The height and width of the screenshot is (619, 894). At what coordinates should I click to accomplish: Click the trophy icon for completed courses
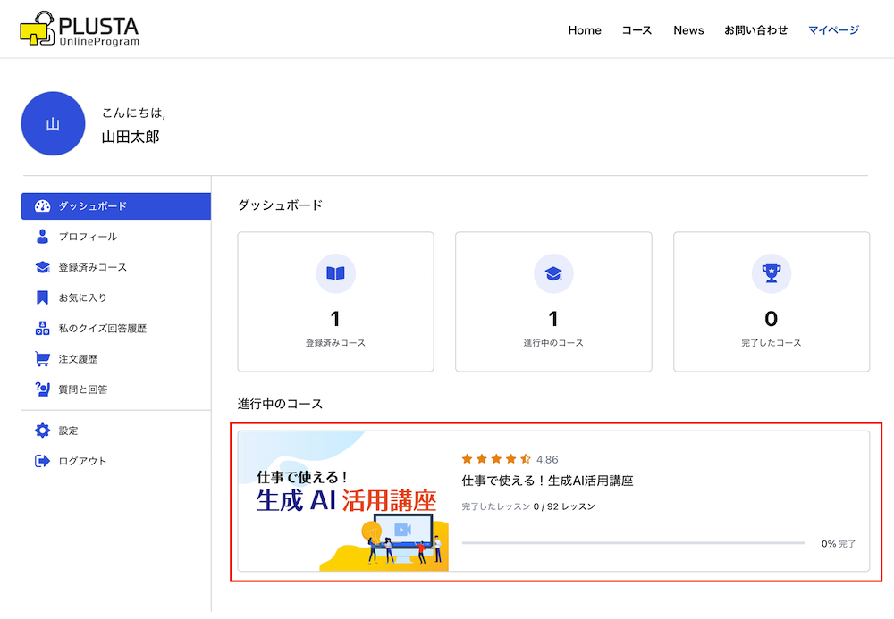771,273
